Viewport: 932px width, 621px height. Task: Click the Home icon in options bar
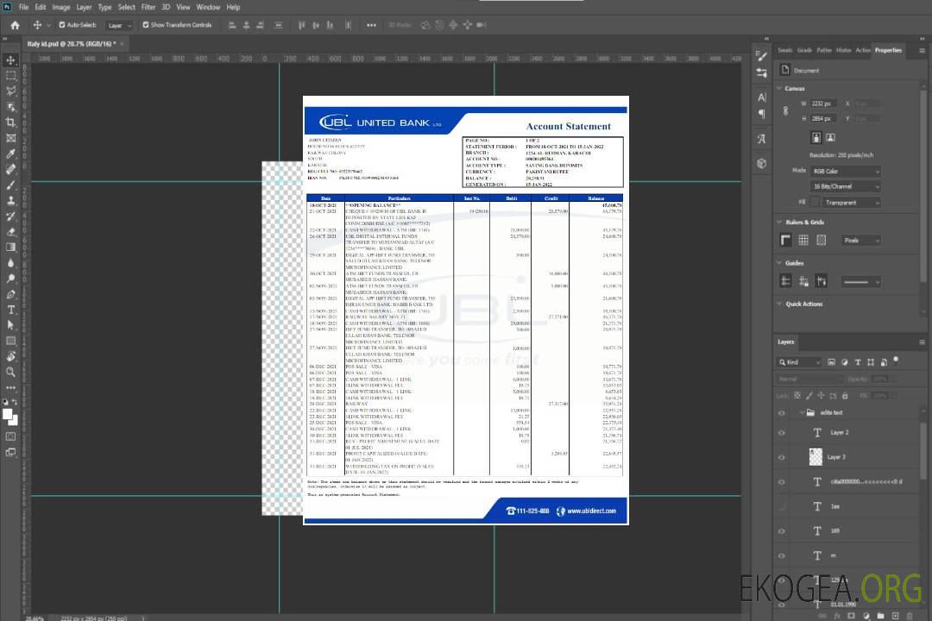[15, 25]
